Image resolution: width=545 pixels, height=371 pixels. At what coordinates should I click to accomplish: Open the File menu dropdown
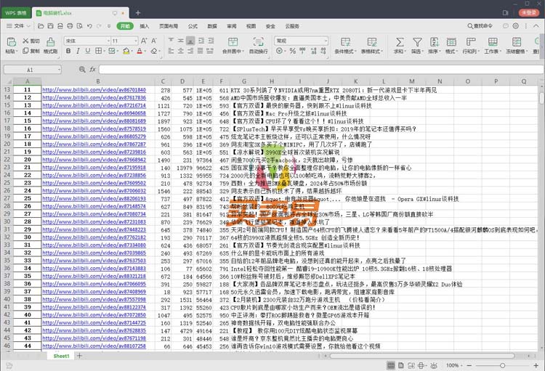[x=18, y=26]
